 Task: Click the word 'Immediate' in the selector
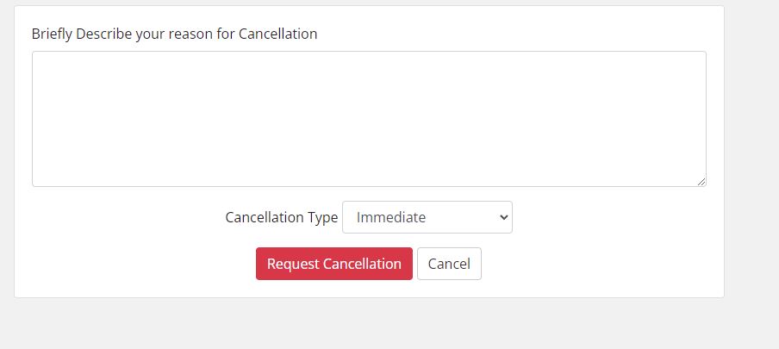tap(391, 217)
